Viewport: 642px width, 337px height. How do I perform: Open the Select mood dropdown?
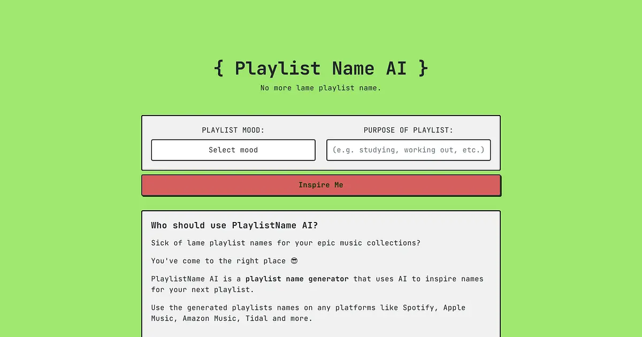233,150
